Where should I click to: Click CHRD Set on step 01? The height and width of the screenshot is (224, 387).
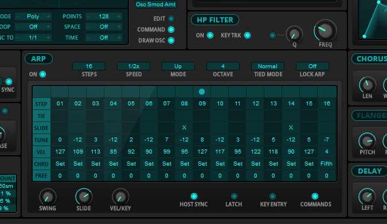60,163
